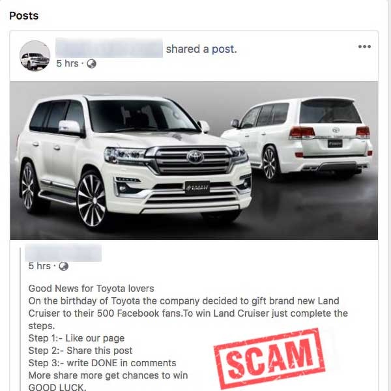Click the 'Posts' section heading
The width and height of the screenshot is (391, 391).
coord(24,16)
